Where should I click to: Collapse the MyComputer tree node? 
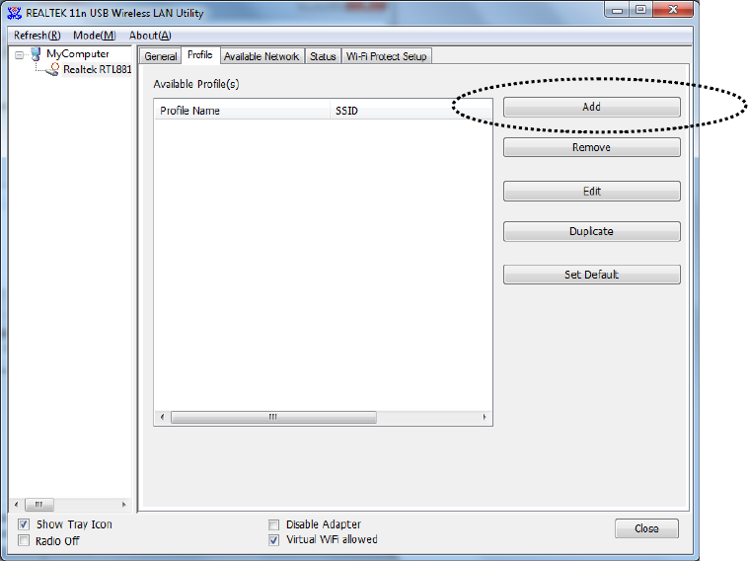[19, 55]
